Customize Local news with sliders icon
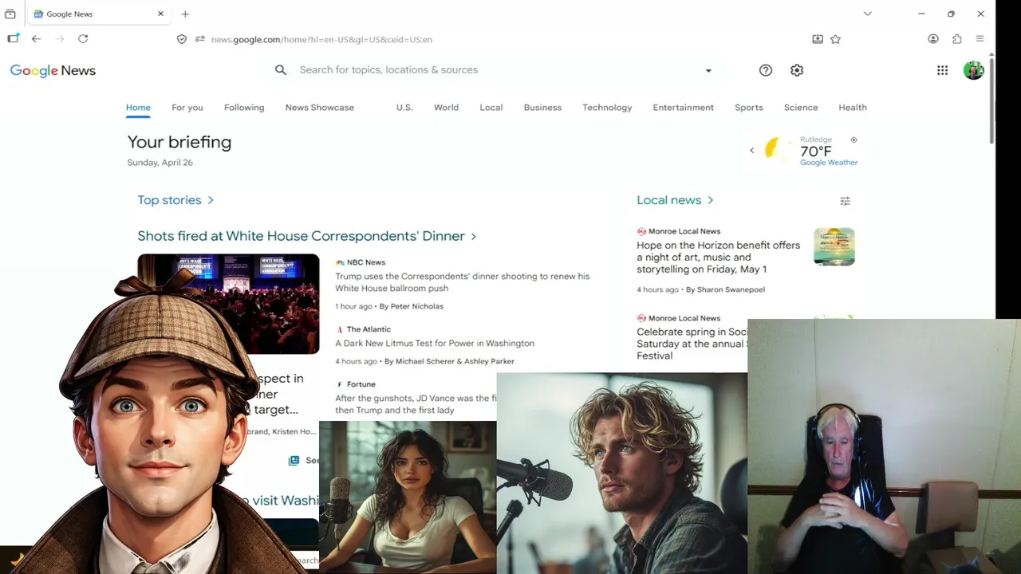 click(845, 201)
